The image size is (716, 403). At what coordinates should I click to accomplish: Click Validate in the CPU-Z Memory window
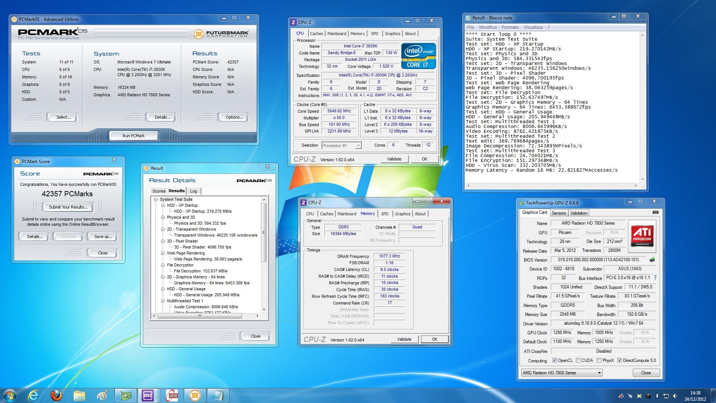pyautogui.click(x=404, y=339)
